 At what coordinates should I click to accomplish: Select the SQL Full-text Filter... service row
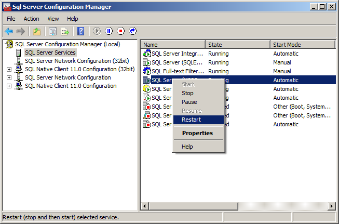coord(238,71)
